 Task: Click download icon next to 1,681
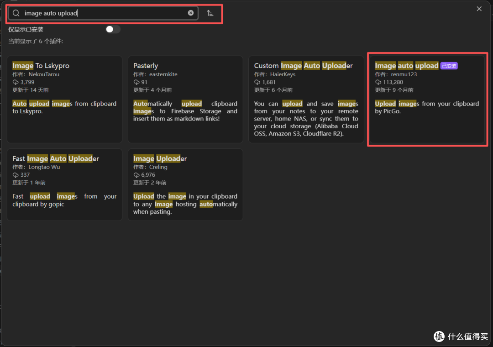point(257,82)
